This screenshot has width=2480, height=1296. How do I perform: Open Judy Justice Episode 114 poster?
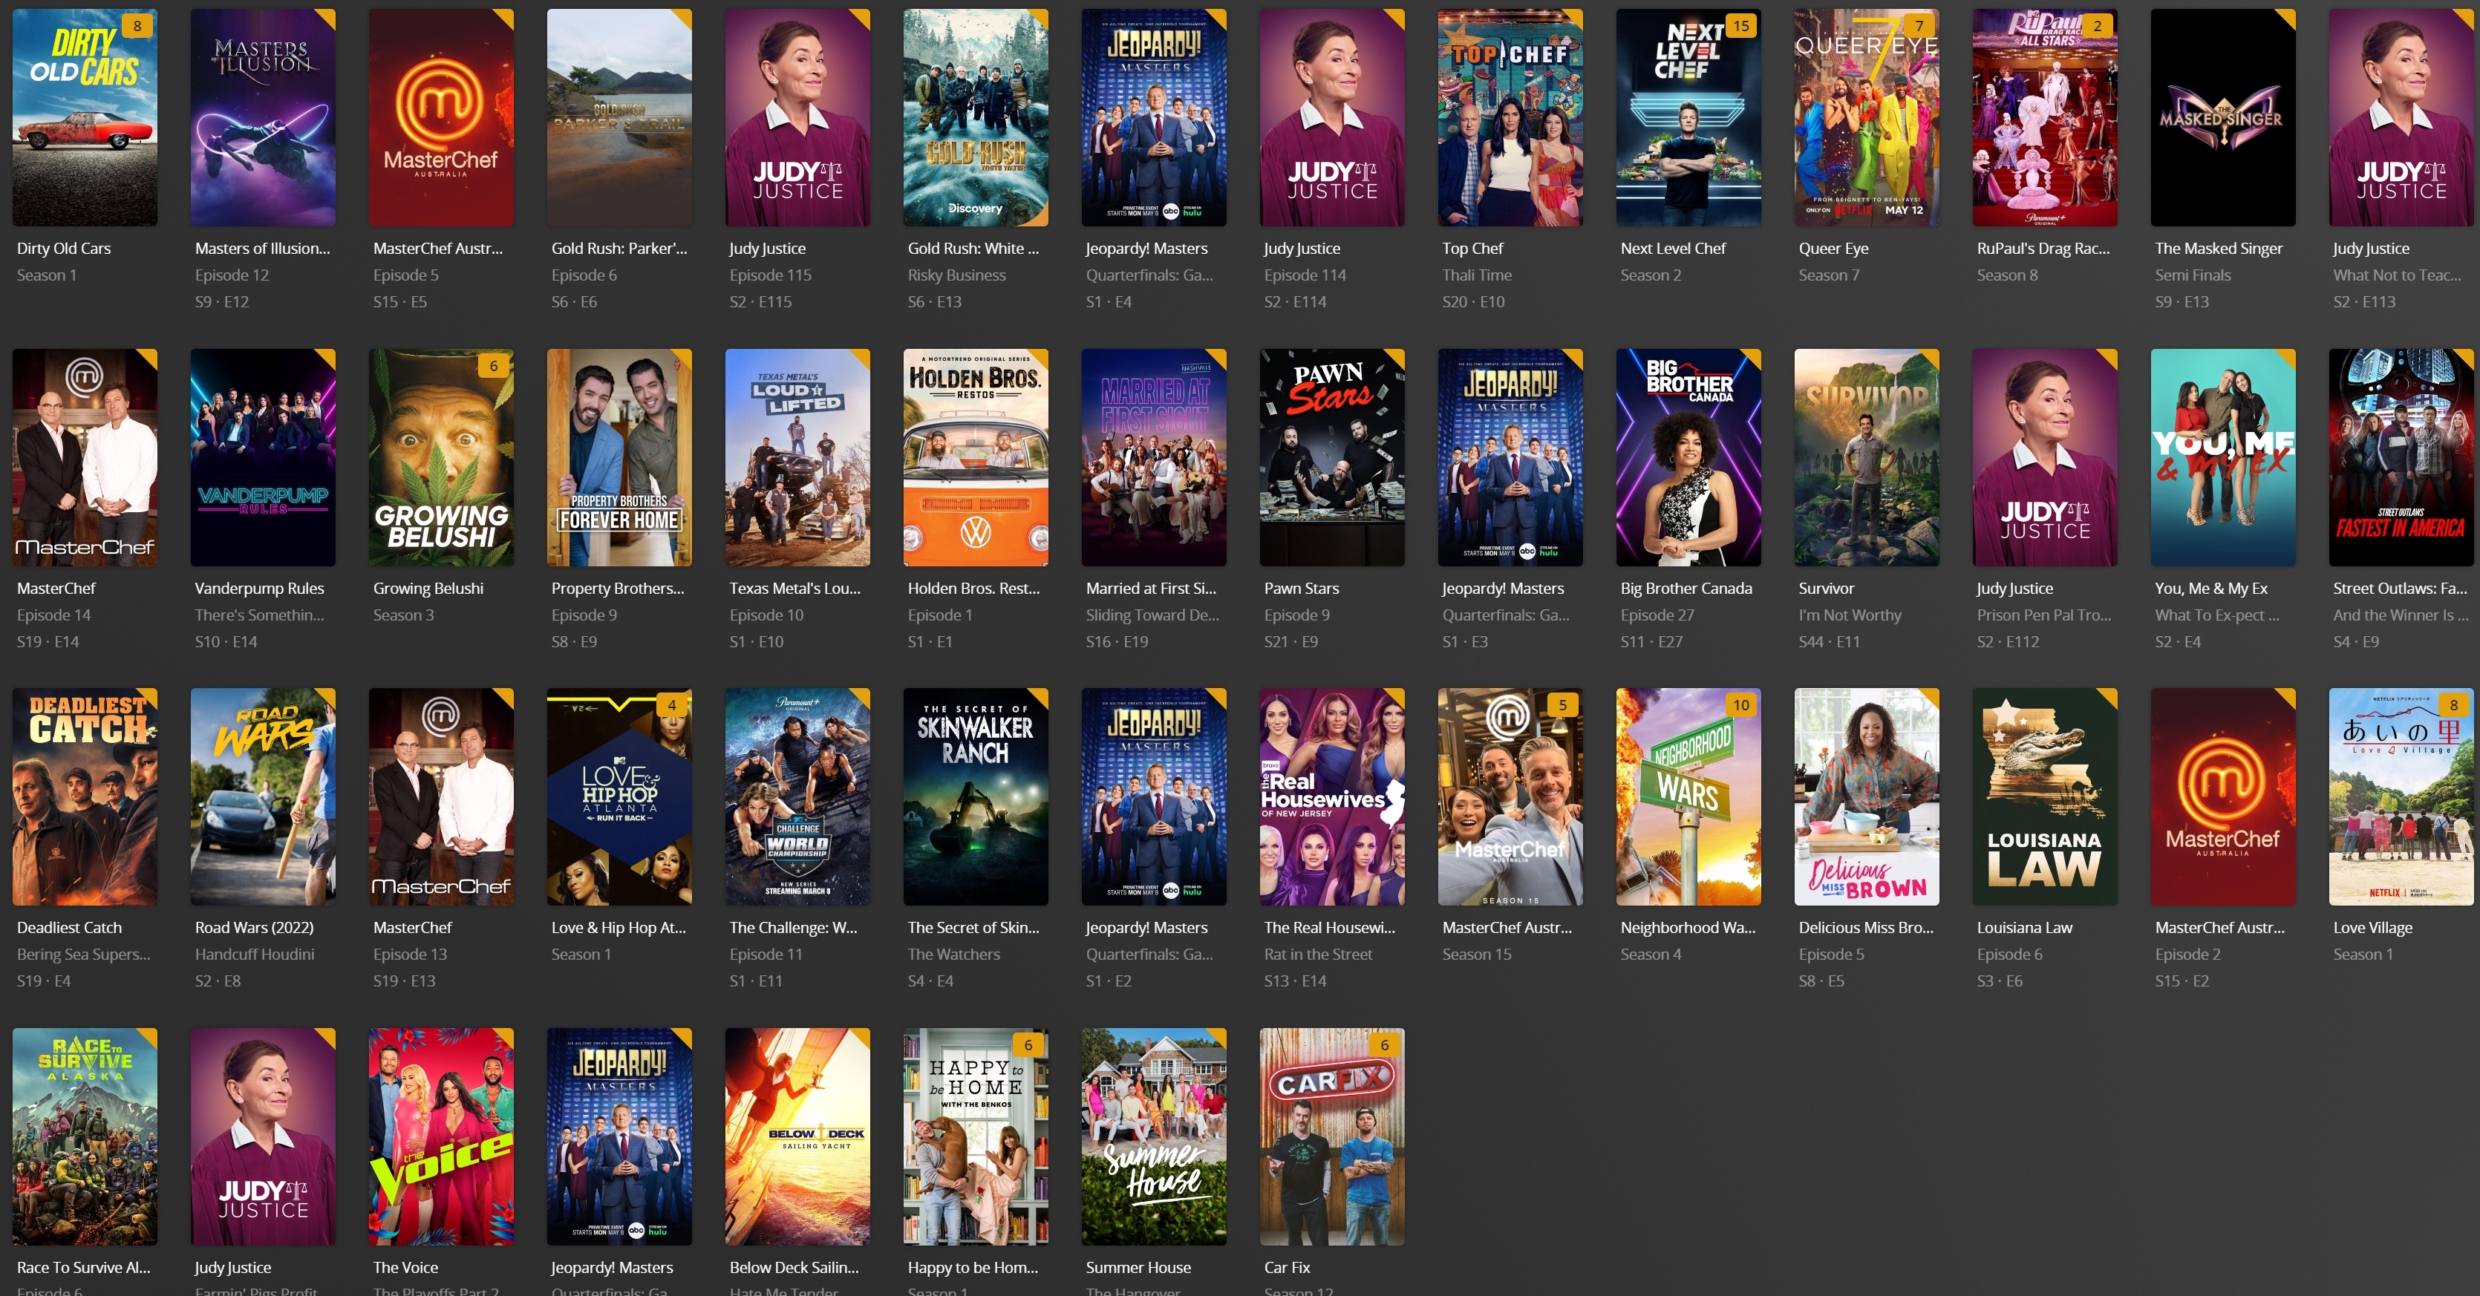click(x=1331, y=117)
